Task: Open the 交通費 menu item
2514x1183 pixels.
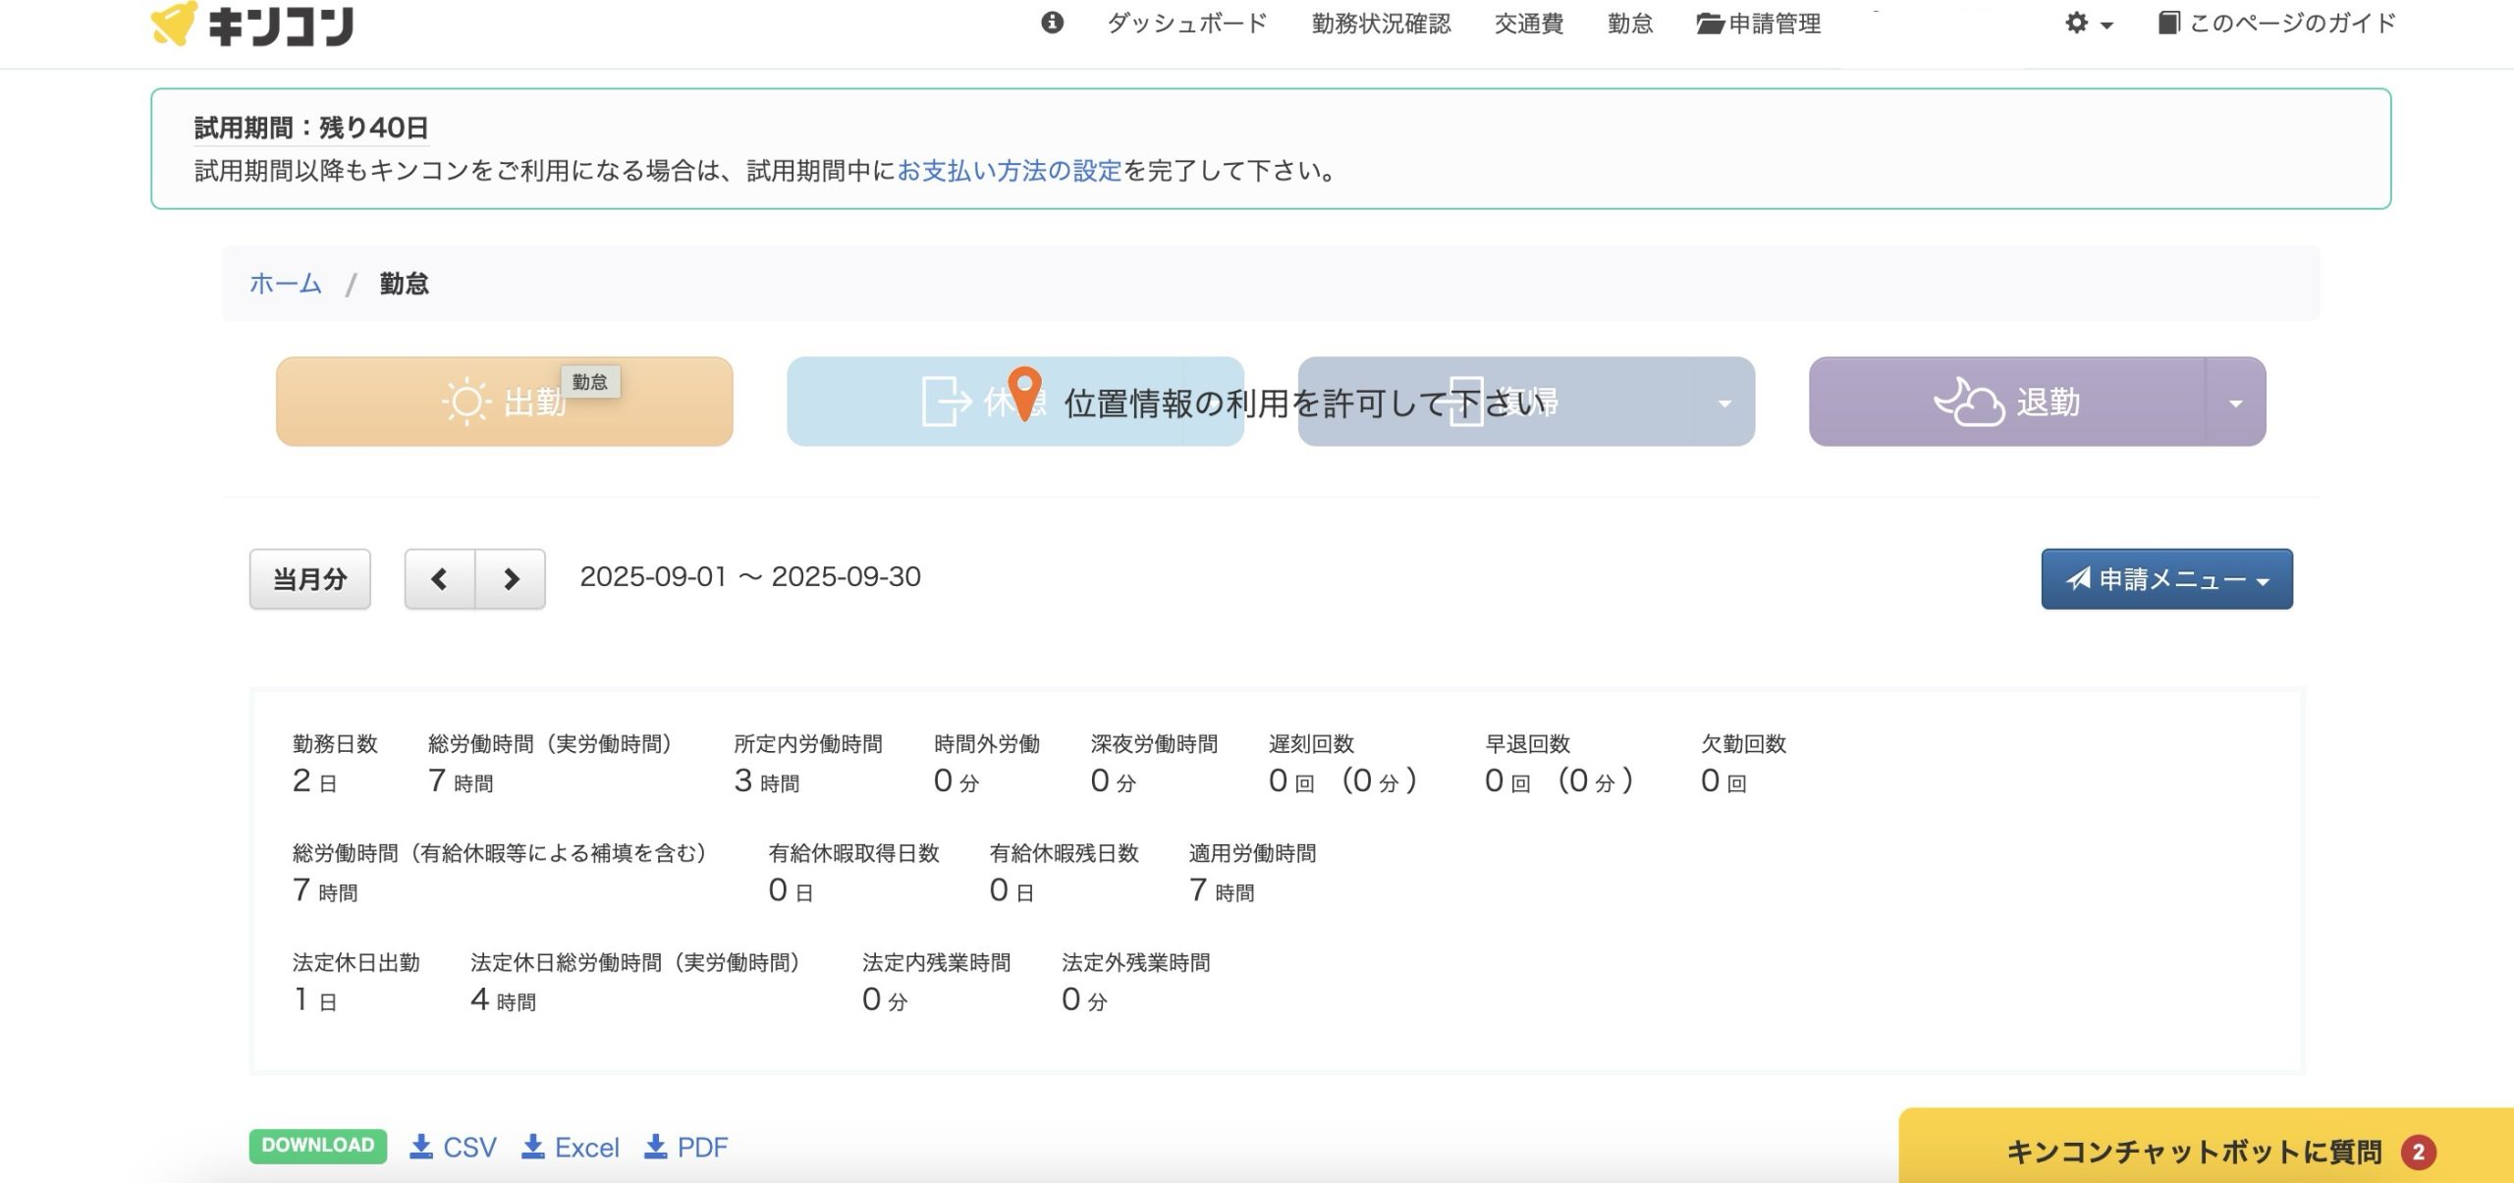Action: (x=1528, y=23)
